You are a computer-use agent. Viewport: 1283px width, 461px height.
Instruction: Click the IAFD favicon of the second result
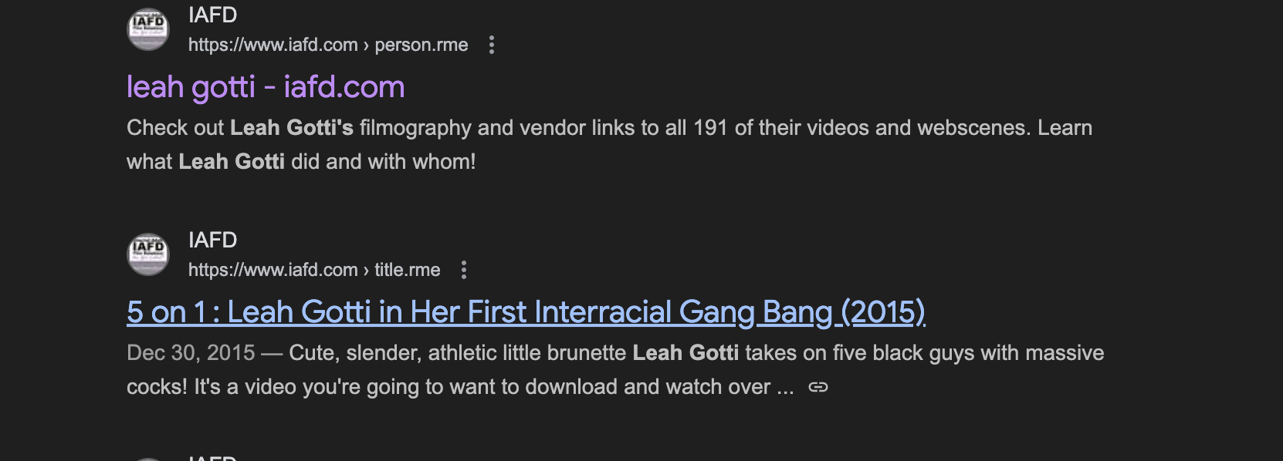coord(147,254)
